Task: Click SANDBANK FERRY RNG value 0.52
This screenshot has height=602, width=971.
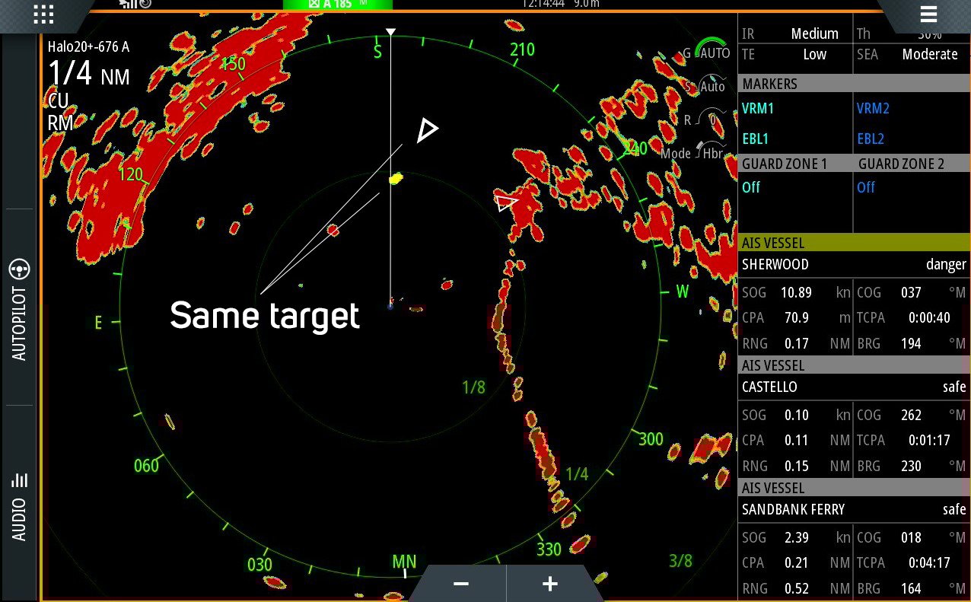Action: (x=796, y=588)
